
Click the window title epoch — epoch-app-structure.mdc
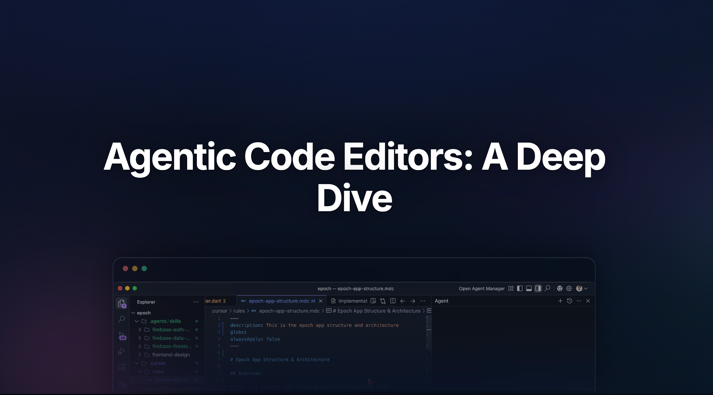[x=355, y=289]
